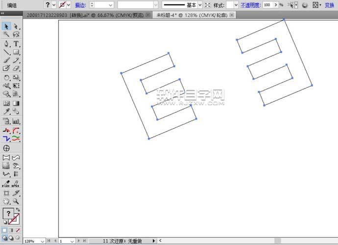Switch to the 20081712322890З [转换].ai tab

click(85, 15)
